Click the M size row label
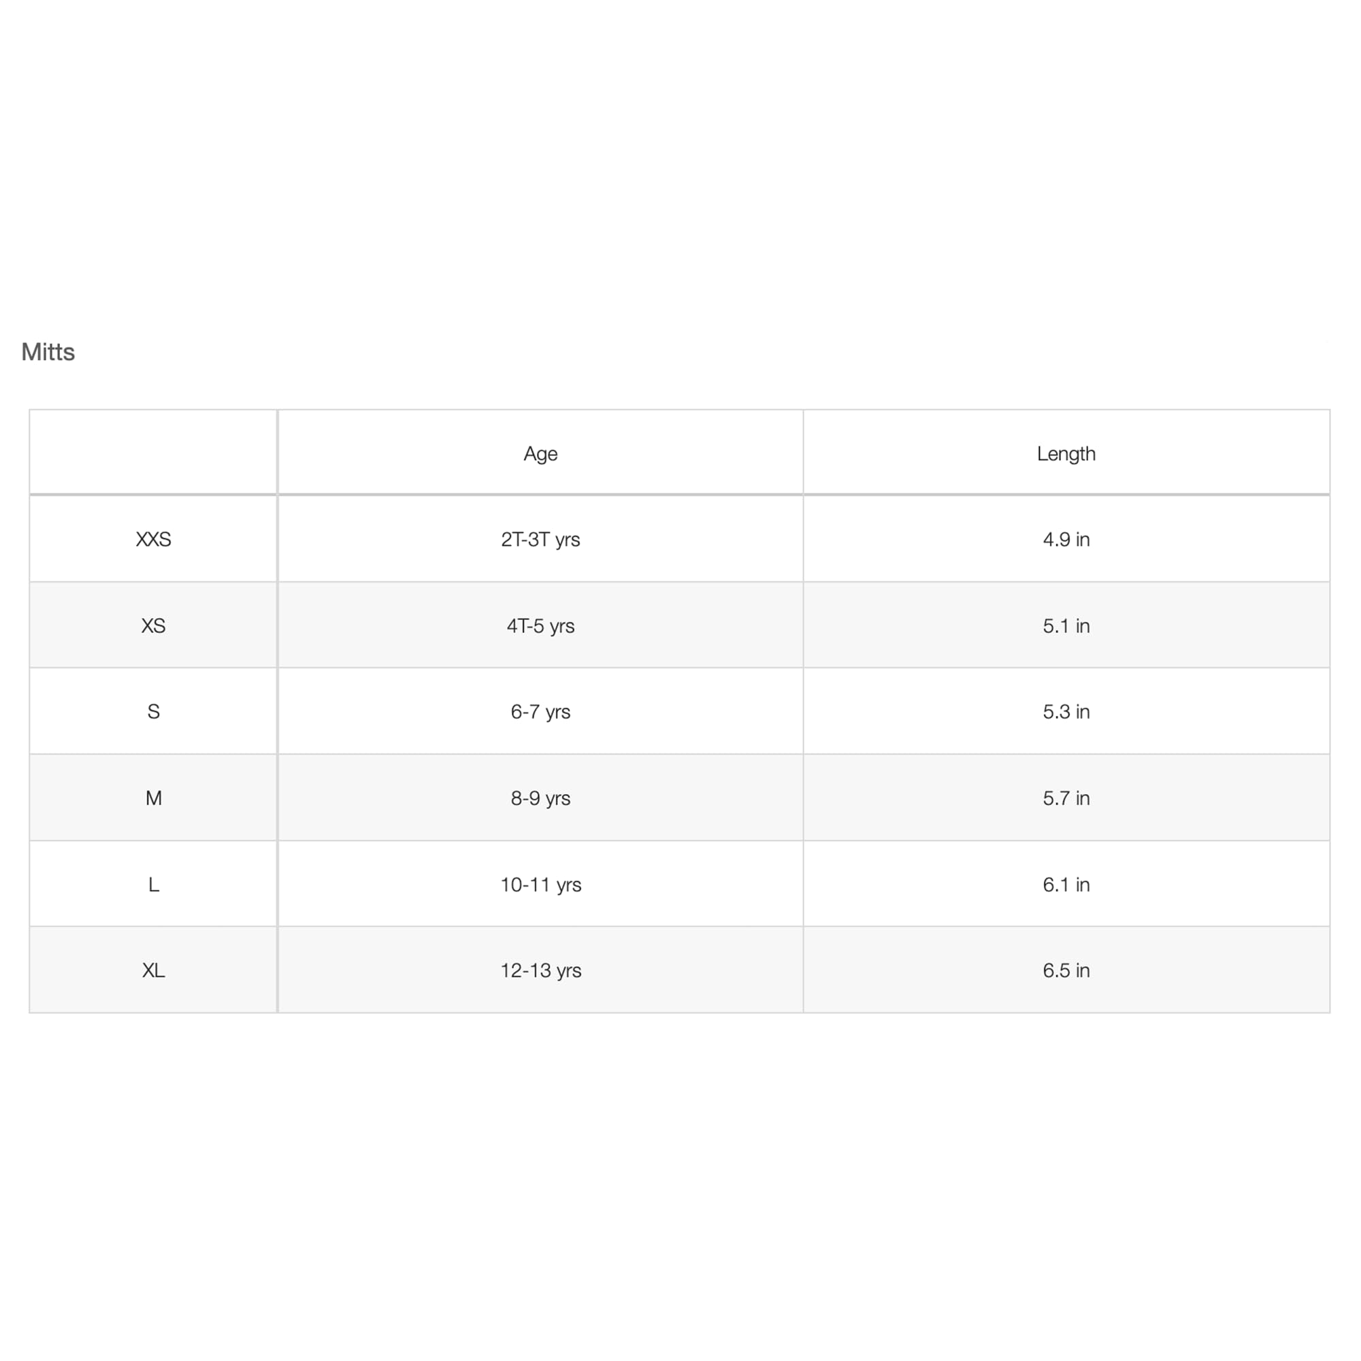 click(154, 798)
